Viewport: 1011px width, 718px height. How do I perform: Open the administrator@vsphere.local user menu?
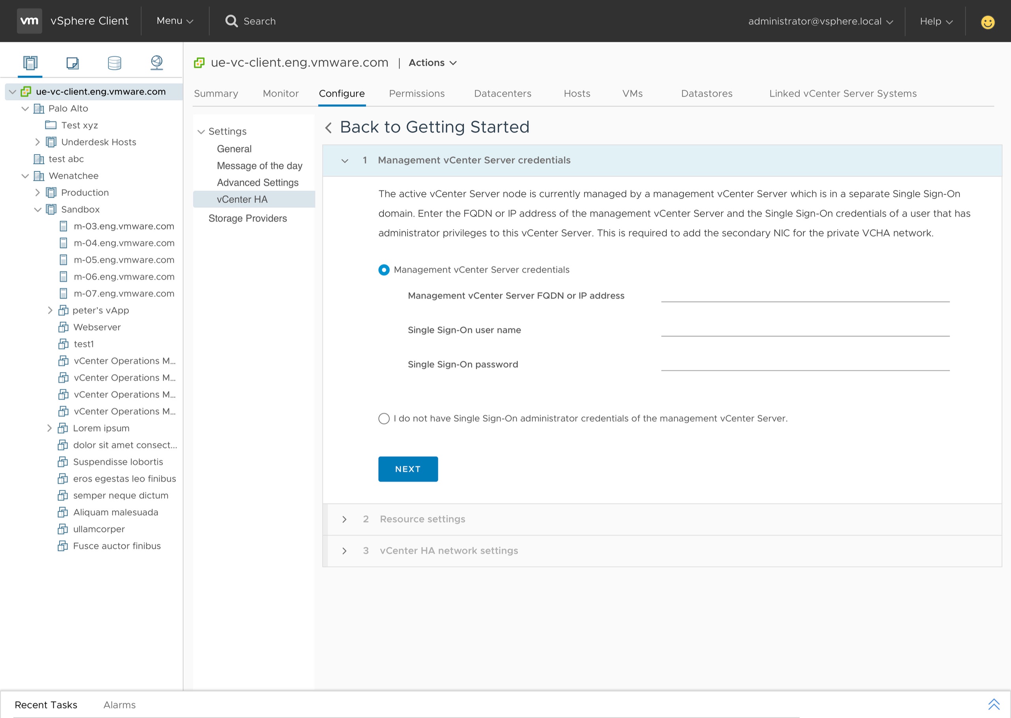coord(820,21)
